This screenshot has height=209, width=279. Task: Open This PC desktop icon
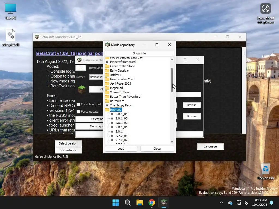11,11
